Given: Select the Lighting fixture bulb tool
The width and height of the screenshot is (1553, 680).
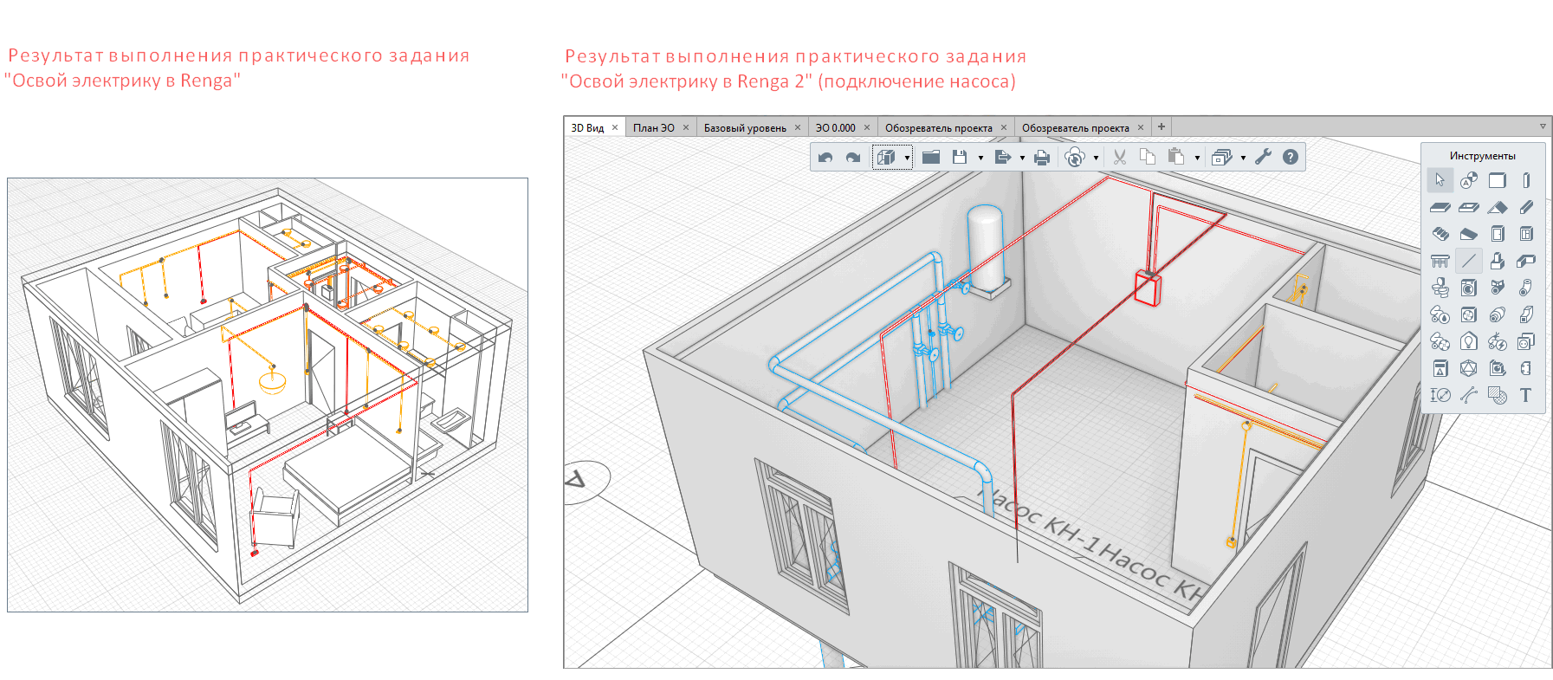Looking at the screenshot, I should point(1468,341).
